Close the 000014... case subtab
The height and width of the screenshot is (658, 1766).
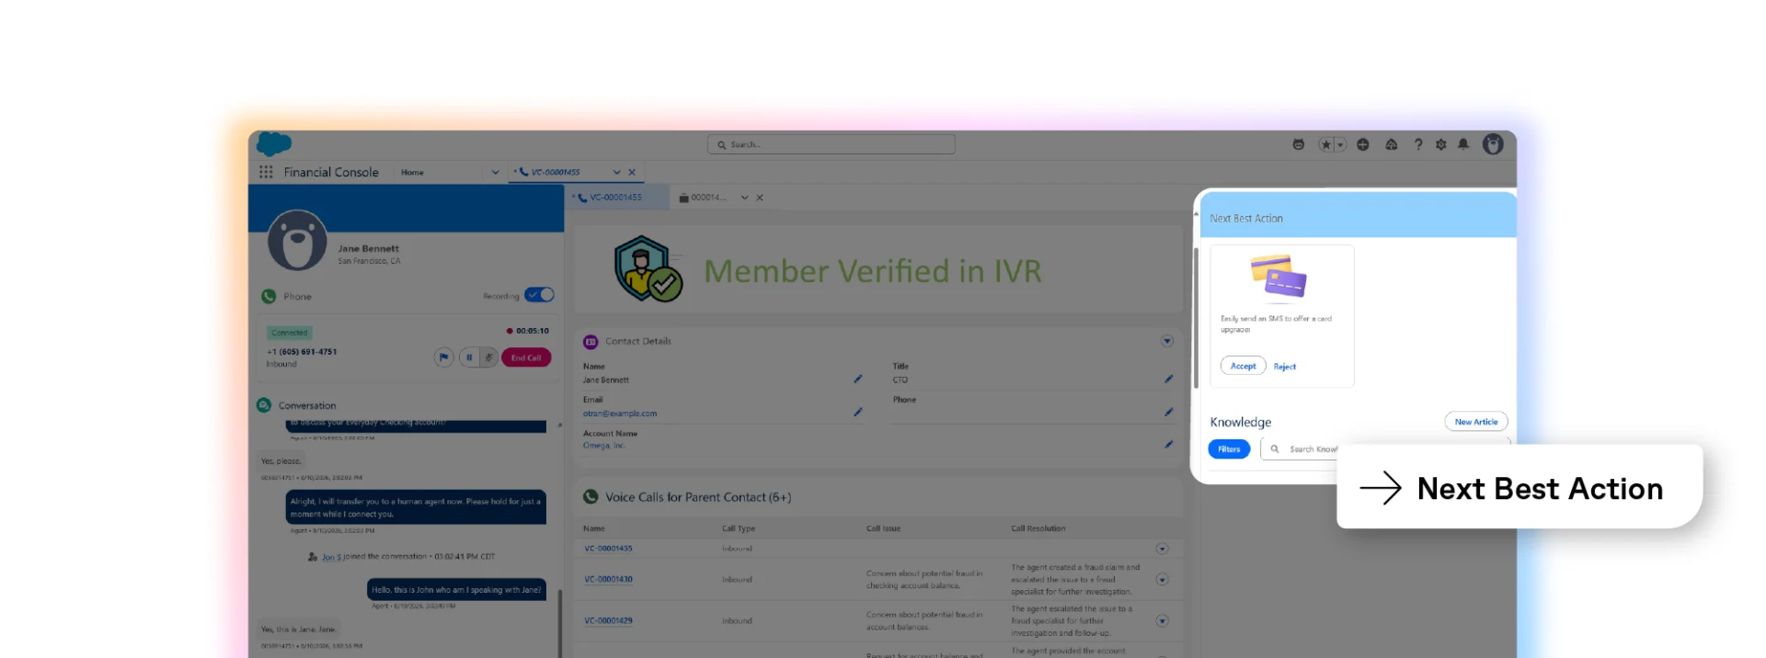tap(760, 198)
